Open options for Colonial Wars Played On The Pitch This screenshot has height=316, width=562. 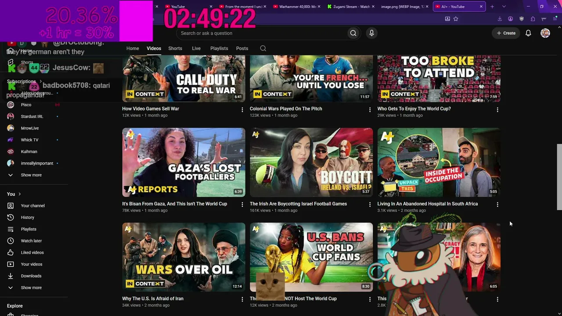click(x=370, y=110)
